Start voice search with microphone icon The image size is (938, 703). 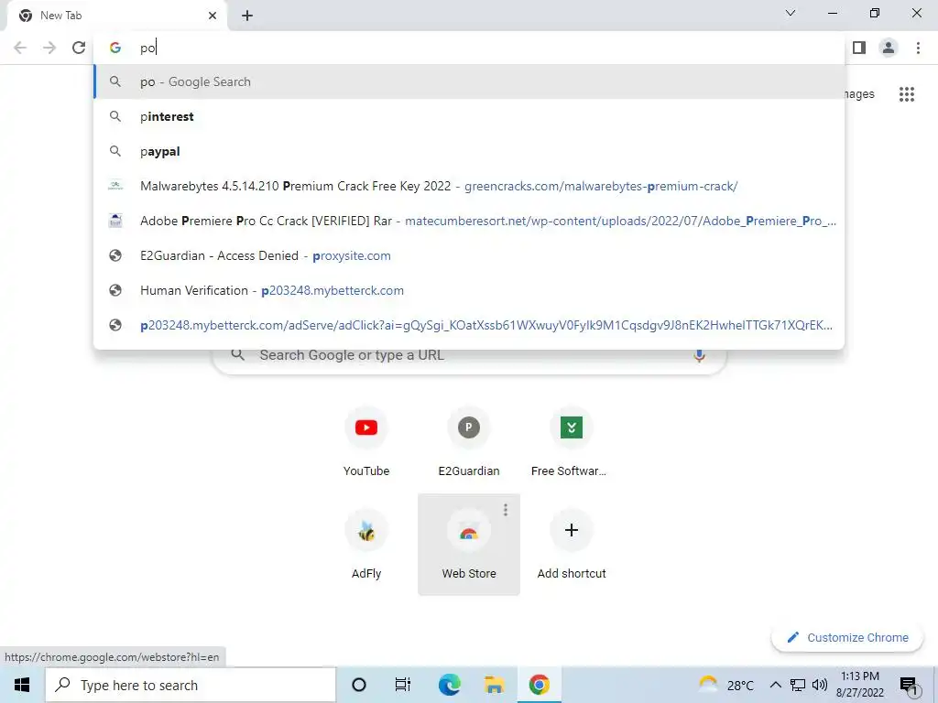[699, 356]
